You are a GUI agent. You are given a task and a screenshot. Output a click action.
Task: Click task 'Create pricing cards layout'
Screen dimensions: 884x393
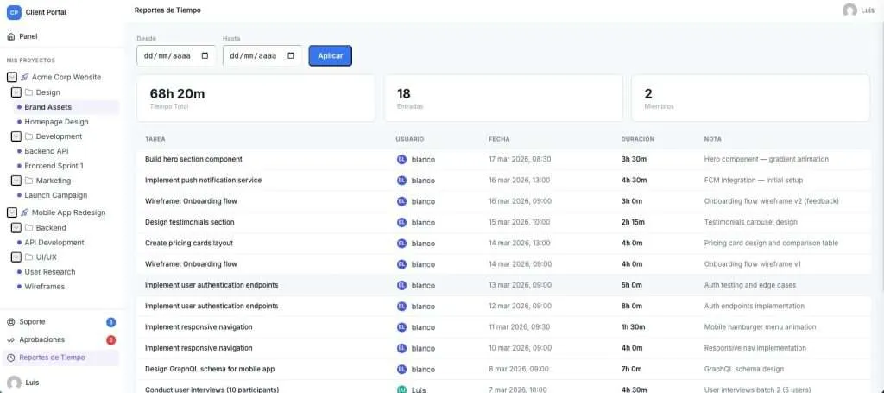(189, 243)
